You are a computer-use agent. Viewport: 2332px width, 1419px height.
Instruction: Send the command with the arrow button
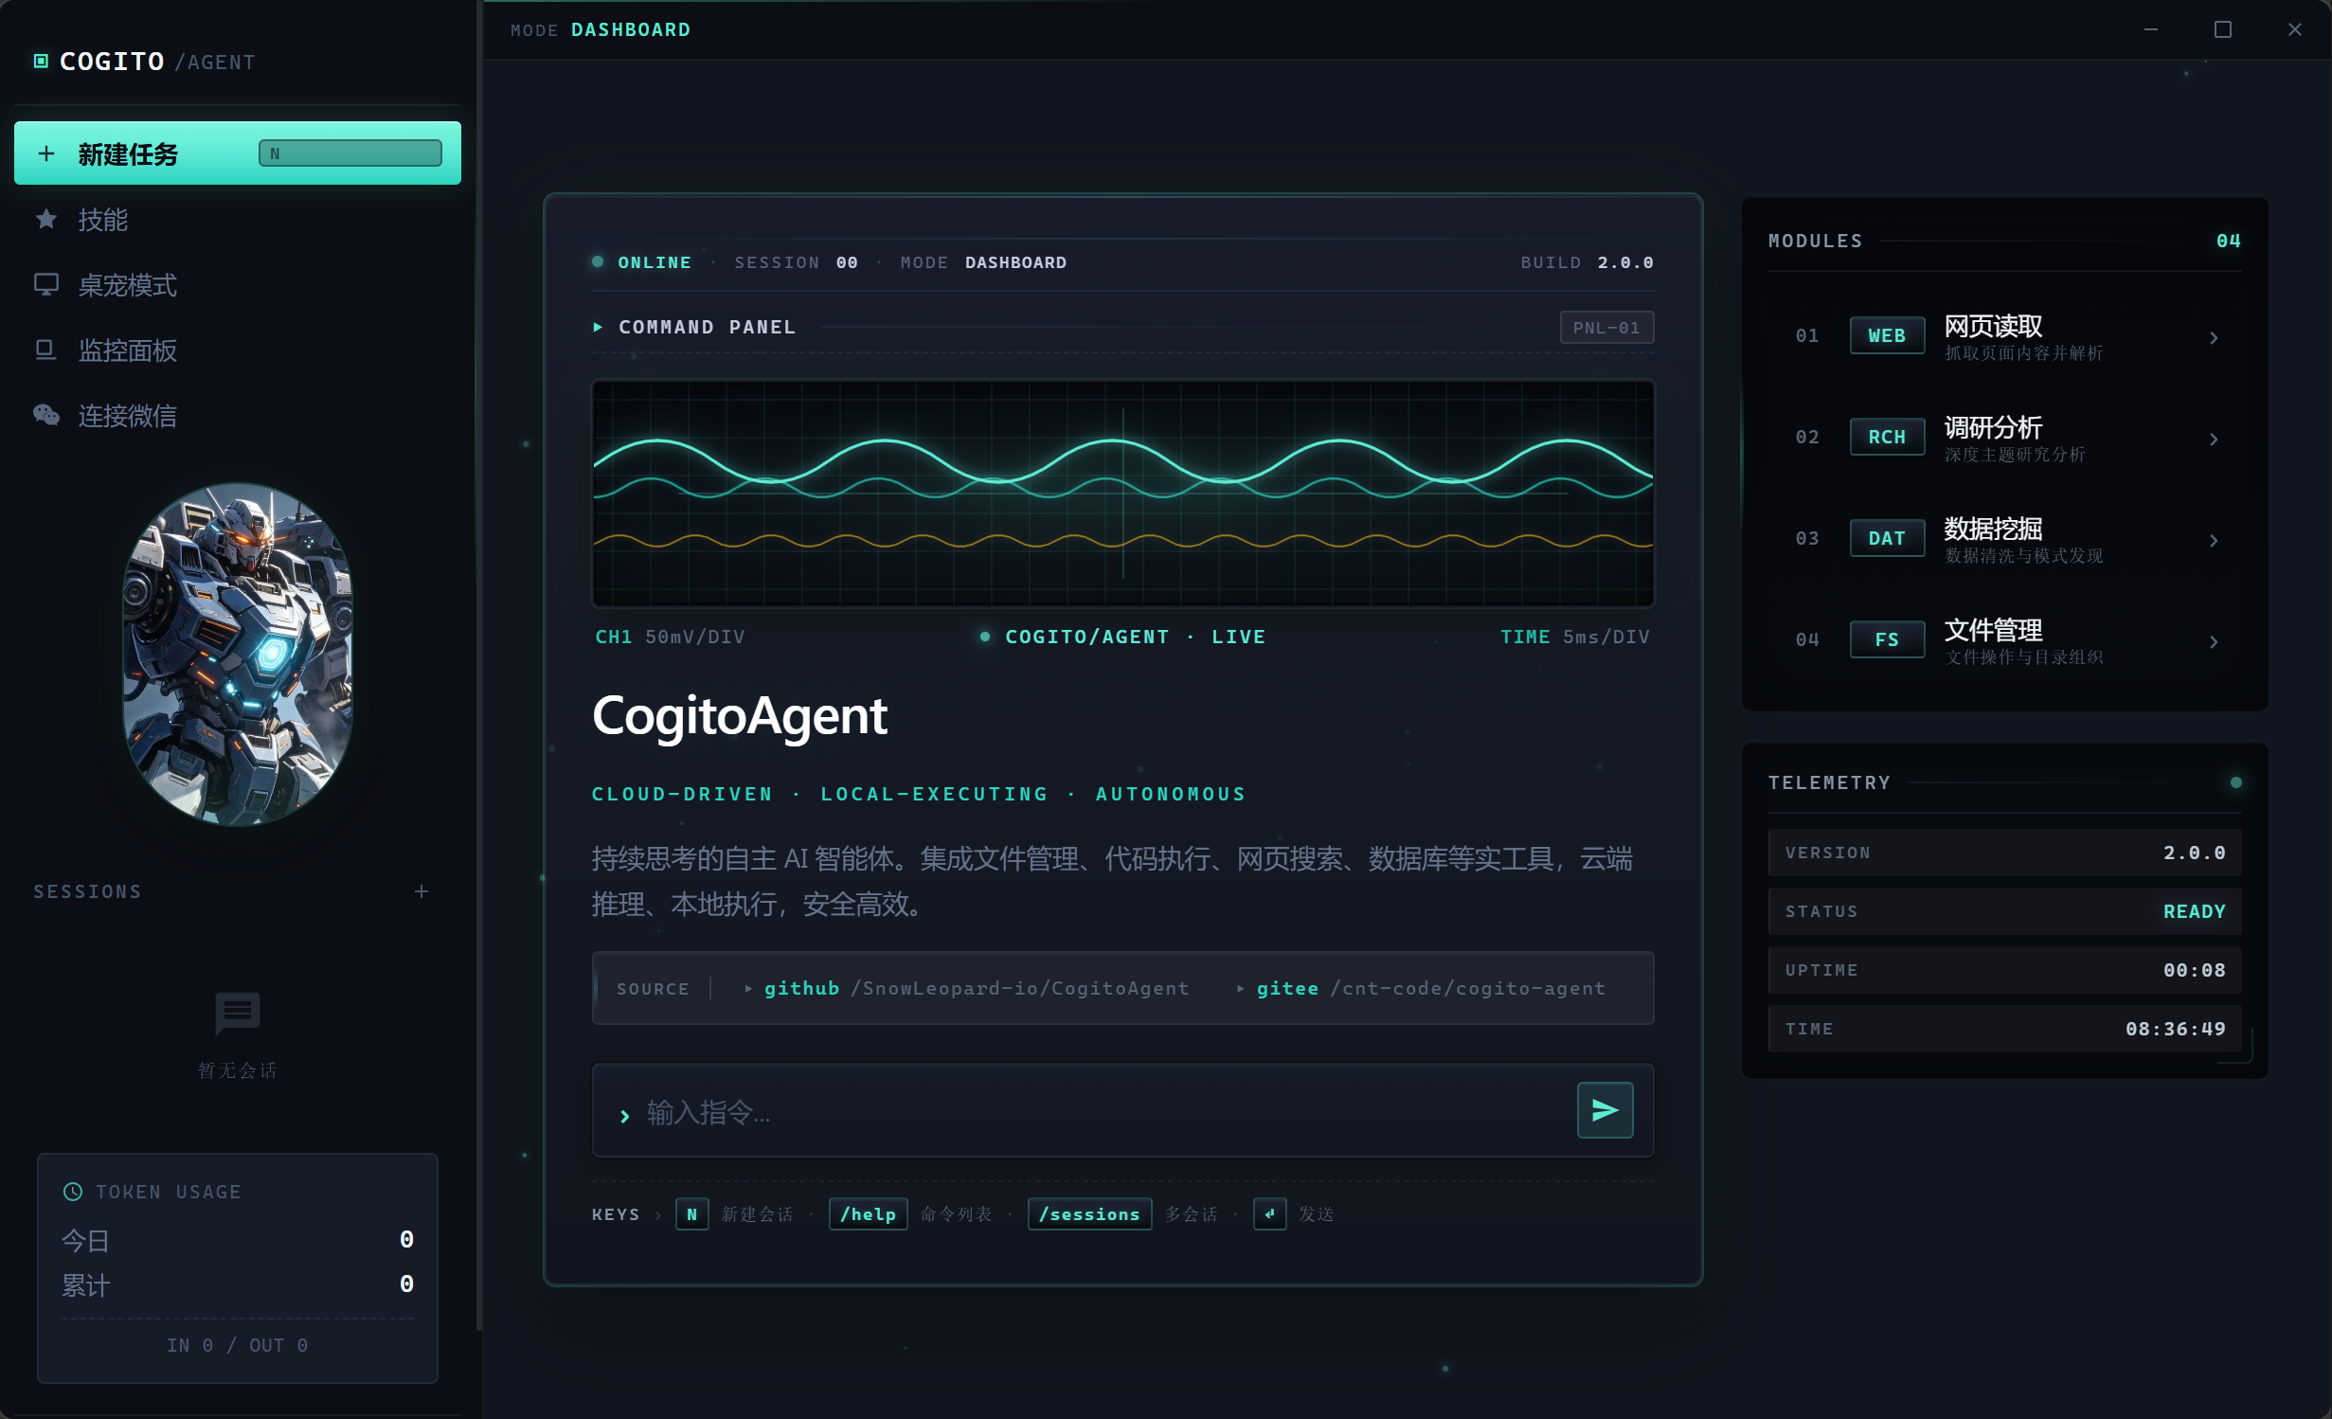1605,1110
